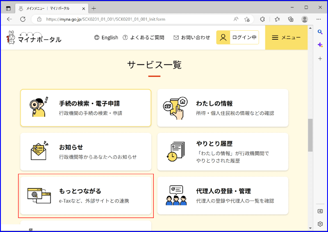Open やりとり履歴 card title
This screenshot has height=232, width=328.
(214, 143)
